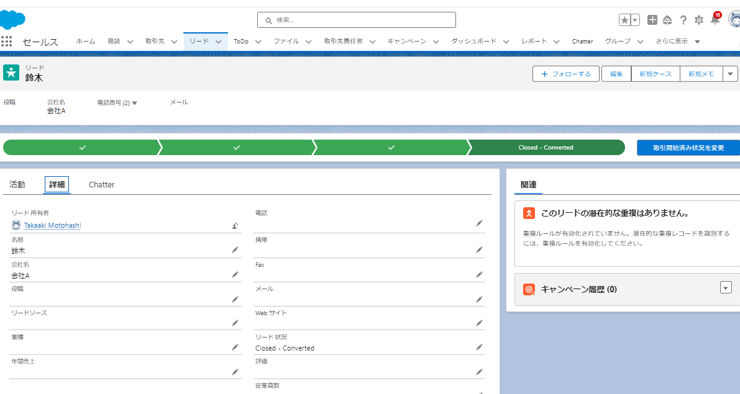
Task: Edit the 会社名 field pencil icon
Action: [x=235, y=275]
